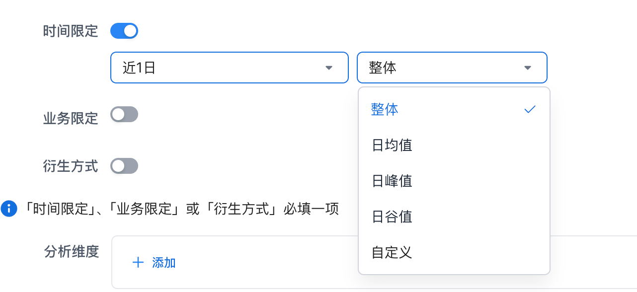
Task: Select the 自定义 option
Action: coord(392,253)
